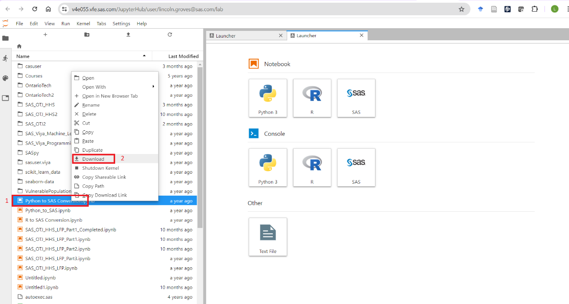Image resolution: width=569 pixels, height=304 pixels.
Task: Open an R notebook from the Launcher
Action: [312, 98]
